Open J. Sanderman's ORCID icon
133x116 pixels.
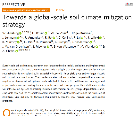click(91, 42)
